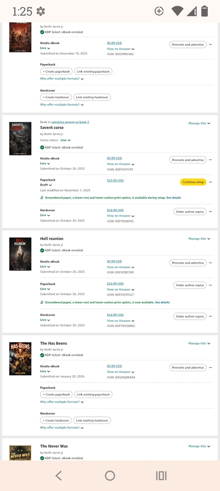The width and height of the screenshot is (220, 491).
Task: Tap the Android back navigation icon
Action: tap(58, 476)
